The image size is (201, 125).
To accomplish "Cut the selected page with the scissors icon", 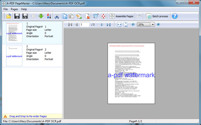I will [57, 16].
